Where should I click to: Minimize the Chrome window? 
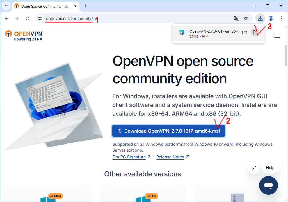(x=254, y=6)
